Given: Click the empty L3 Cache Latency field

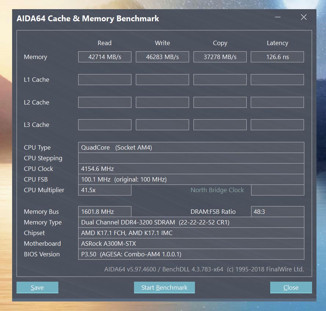Looking at the screenshot, I should coord(277,125).
